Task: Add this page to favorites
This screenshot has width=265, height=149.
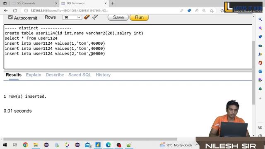Action: (x=212, y=11)
